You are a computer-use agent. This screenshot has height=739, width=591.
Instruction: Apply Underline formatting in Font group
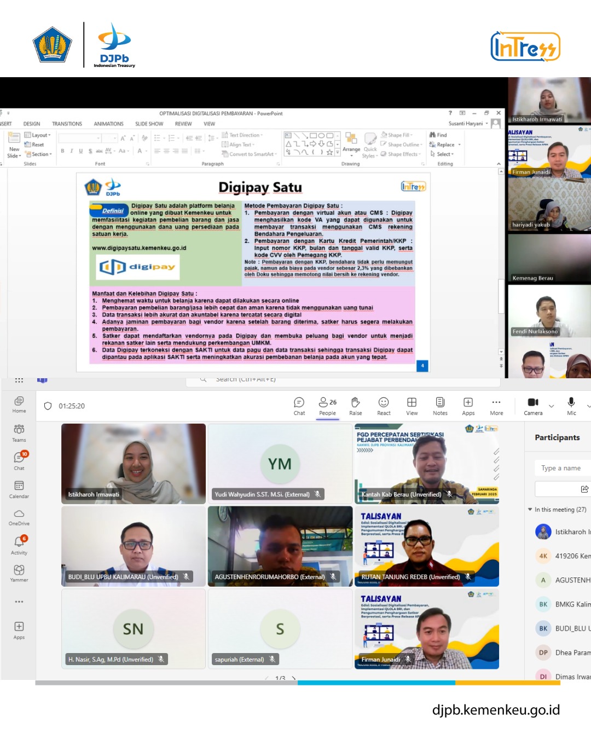[x=80, y=151]
